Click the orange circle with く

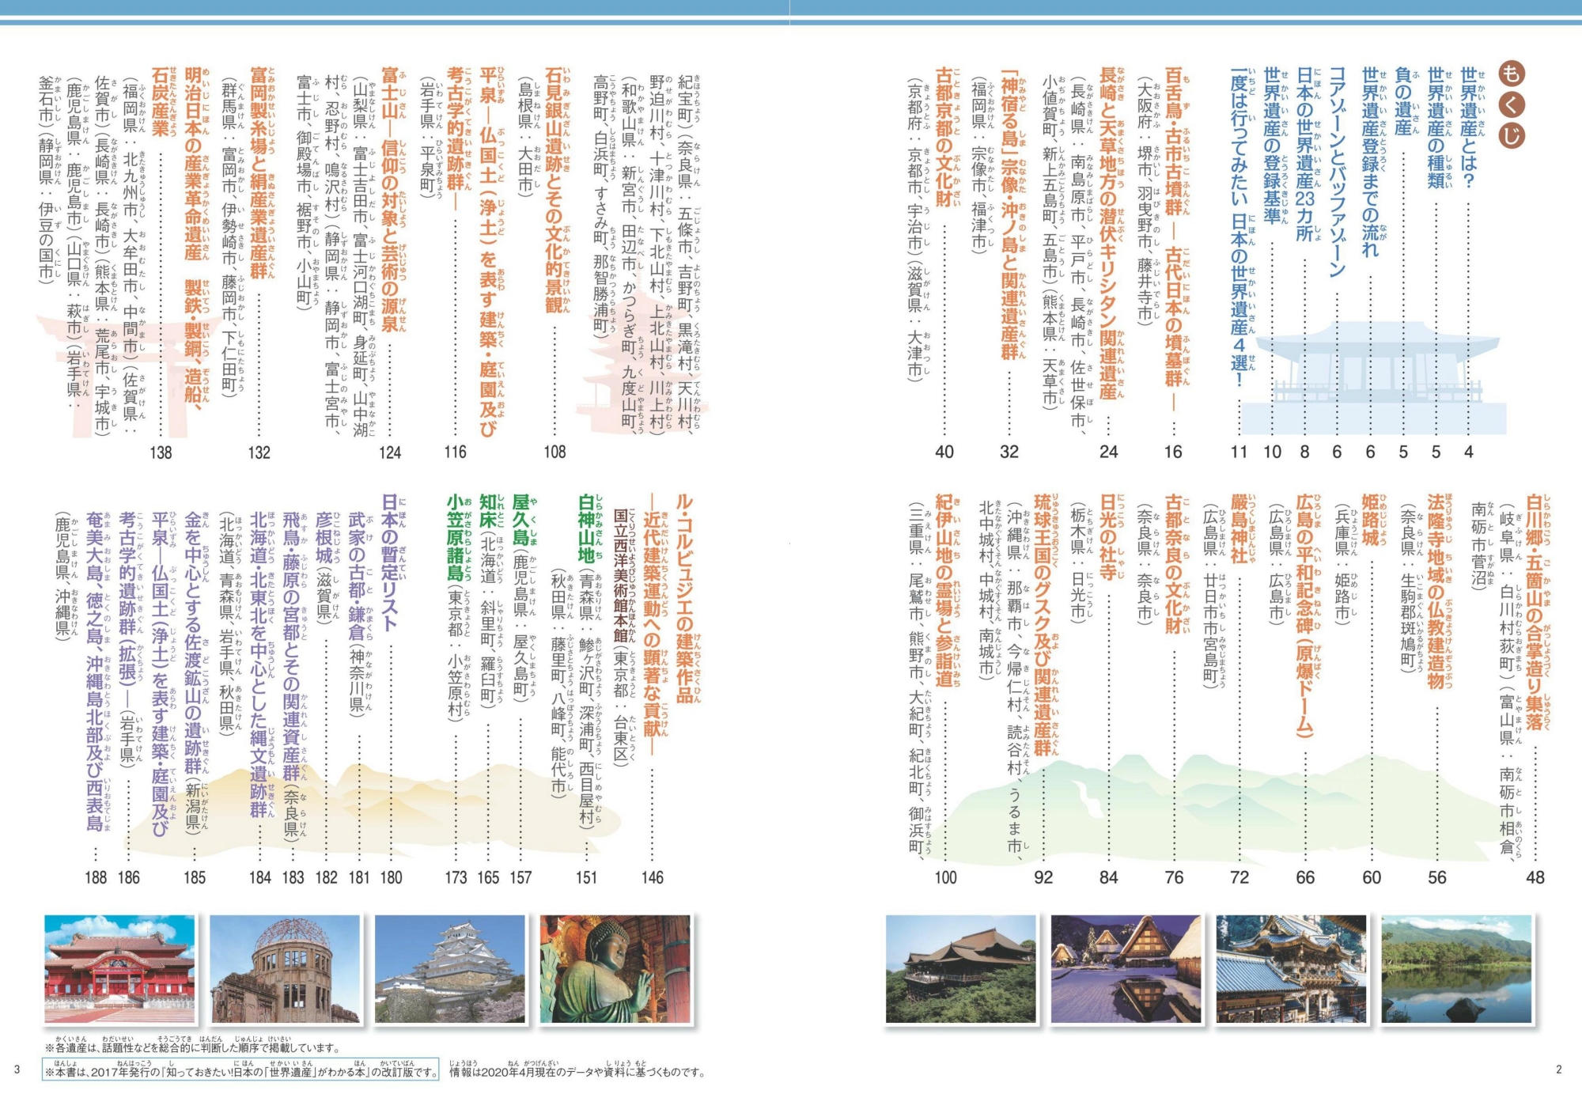tap(1512, 105)
